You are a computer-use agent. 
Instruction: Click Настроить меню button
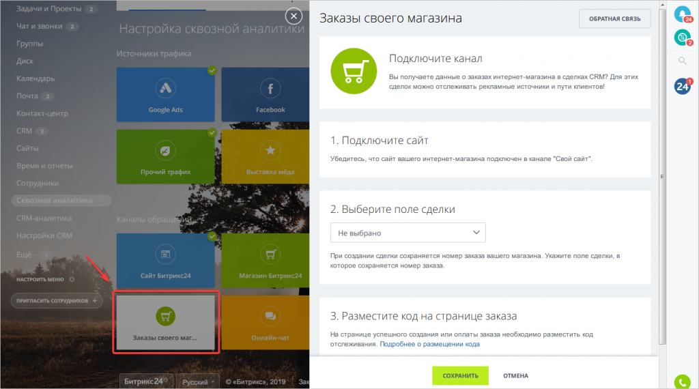point(40,279)
